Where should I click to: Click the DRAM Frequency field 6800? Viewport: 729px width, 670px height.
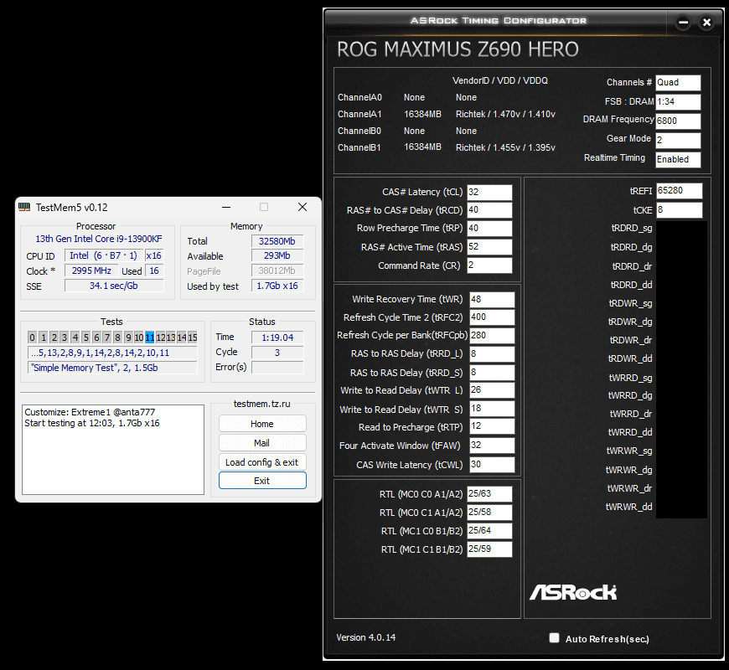coord(678,121)
